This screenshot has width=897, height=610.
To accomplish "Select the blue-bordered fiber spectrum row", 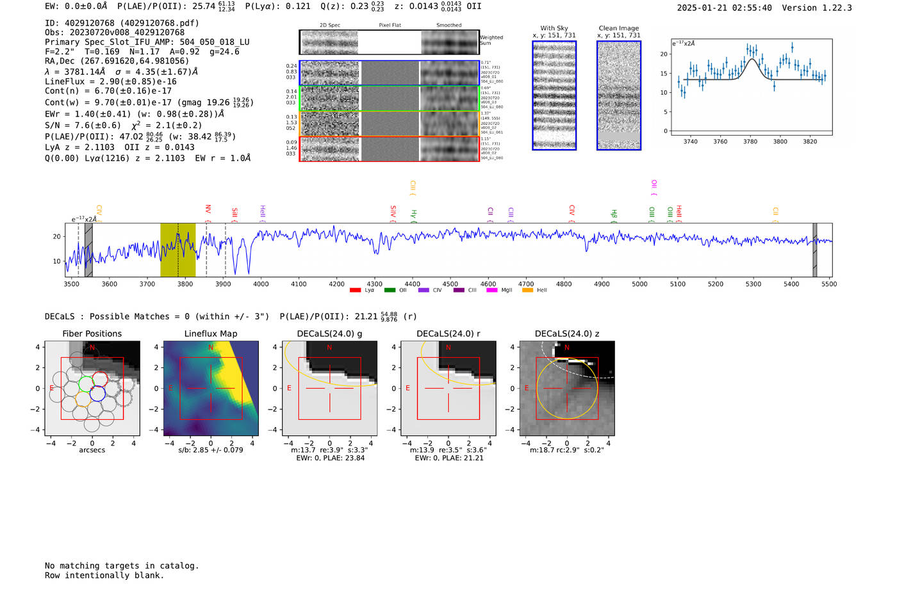I will point(390,73).
